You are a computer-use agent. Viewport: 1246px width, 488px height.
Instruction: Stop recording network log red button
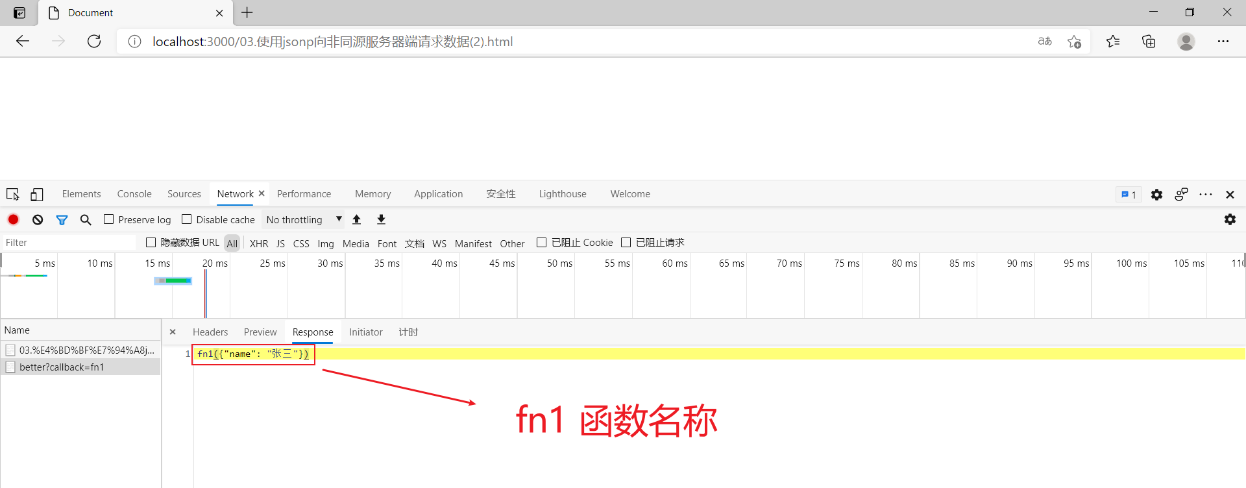[13, 219]
